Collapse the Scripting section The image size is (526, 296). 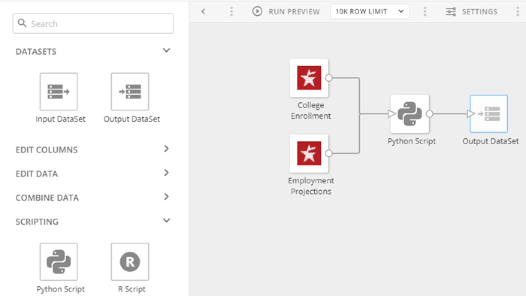coord(166,221)
